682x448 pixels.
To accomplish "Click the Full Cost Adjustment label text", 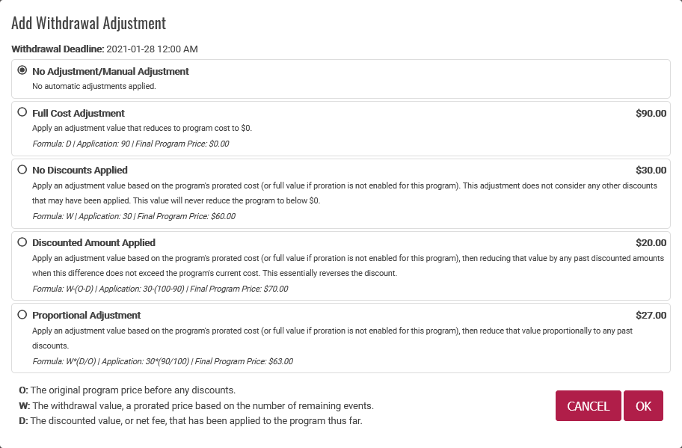I will [79, 114].
